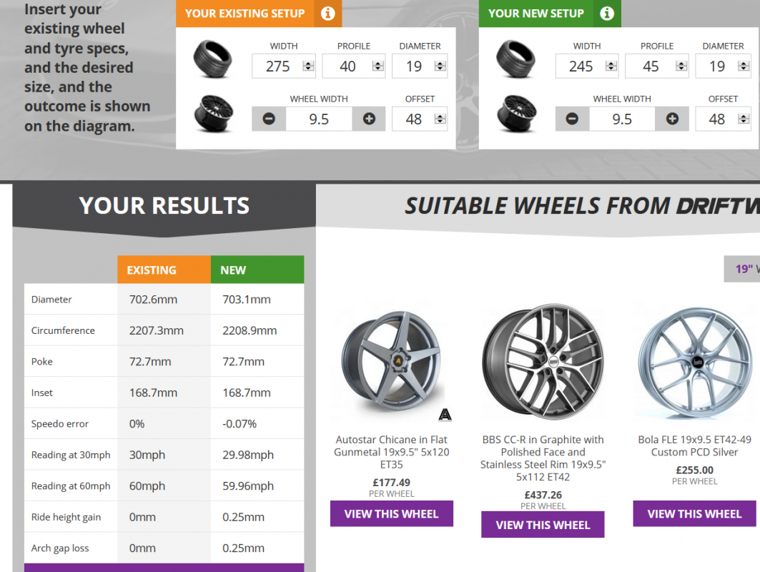Viewport: 760px width, 572px height.
Task: Adjust existing tyre width 275 stepper arrows
Action: point(308,66)
